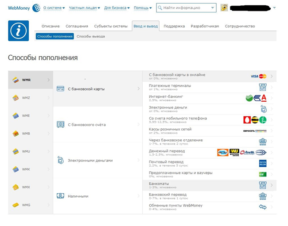This screenshot has width=288, height=226.
Task: Select 'С банковского счёта' category
Action: [x=86, y=125]
